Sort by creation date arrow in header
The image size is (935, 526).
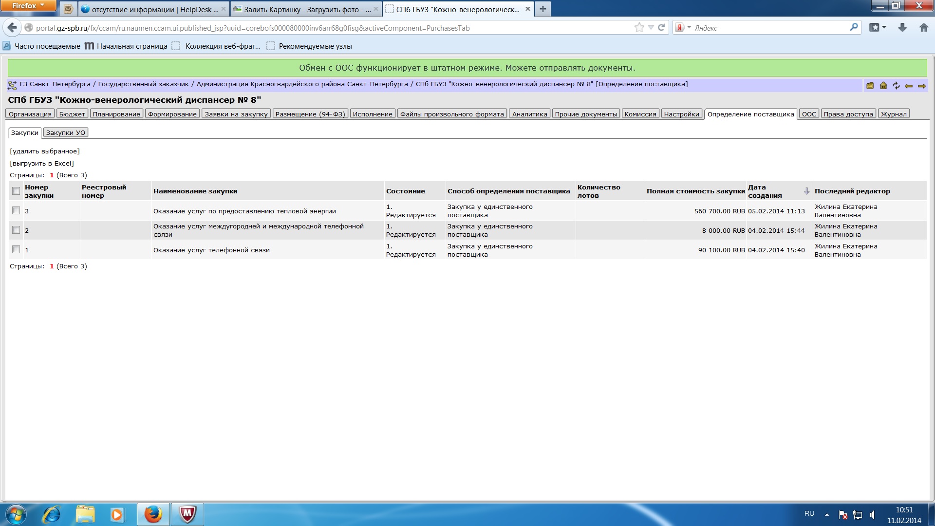(x=806, y=191)
